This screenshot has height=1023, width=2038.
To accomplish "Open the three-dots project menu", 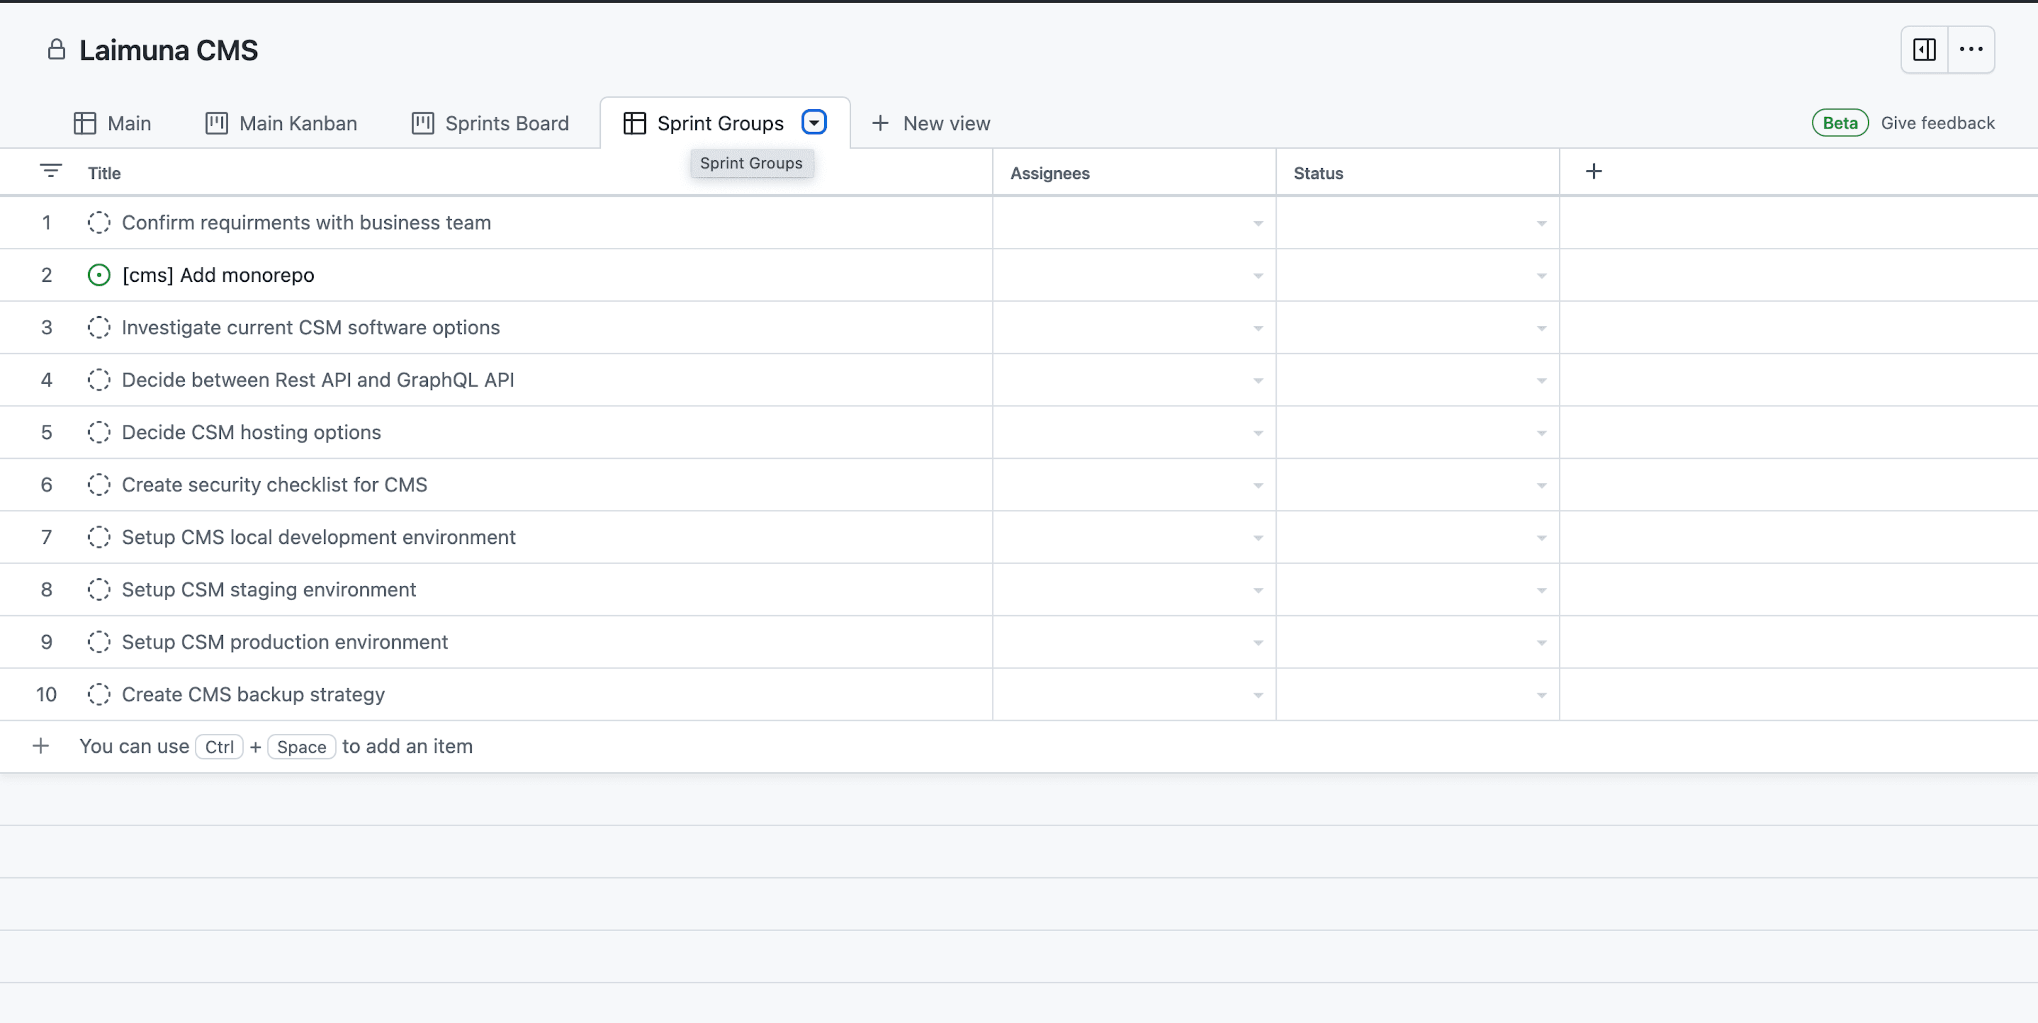I will pos(1971,49).
